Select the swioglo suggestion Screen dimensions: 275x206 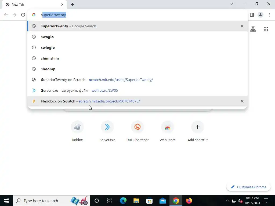coord(137,47)
